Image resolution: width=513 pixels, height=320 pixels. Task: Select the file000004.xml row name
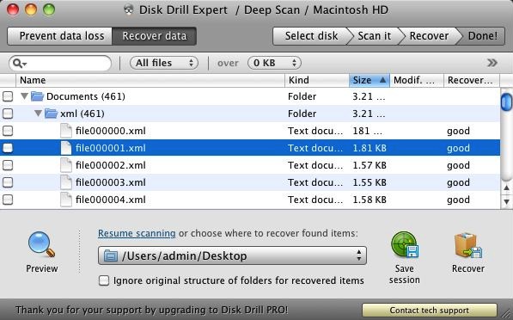pyautogui.click(x=111, y=200)
